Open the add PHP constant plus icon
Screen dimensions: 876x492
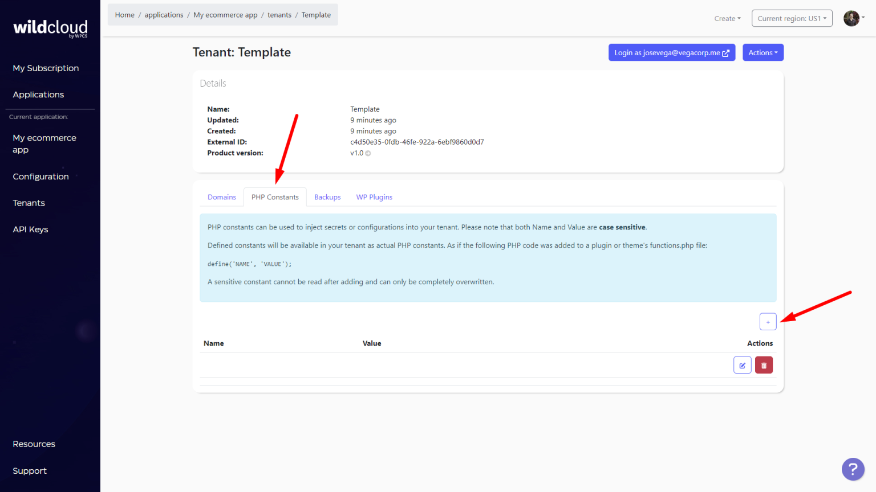click(x=768, y=321)
